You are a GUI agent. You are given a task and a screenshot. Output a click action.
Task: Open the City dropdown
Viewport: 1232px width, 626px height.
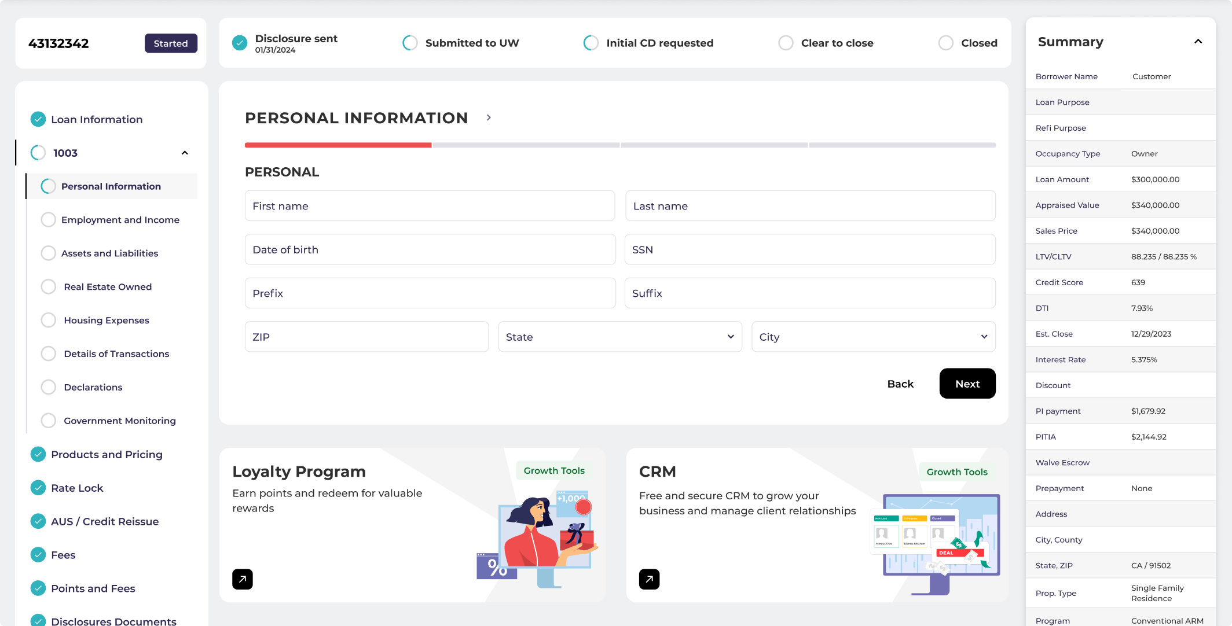coord(873,337)
